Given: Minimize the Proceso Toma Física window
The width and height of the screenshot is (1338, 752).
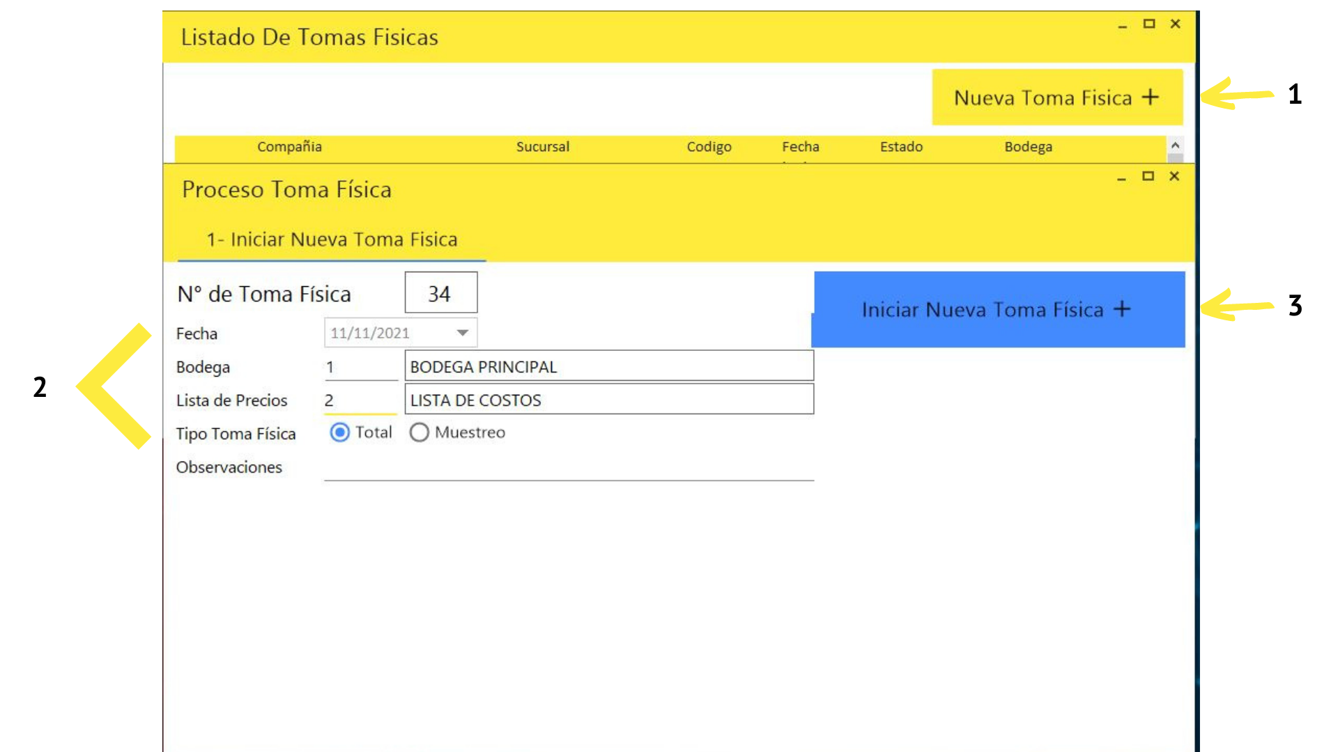Looking at the screenshot, I should tap(1121, 177).
